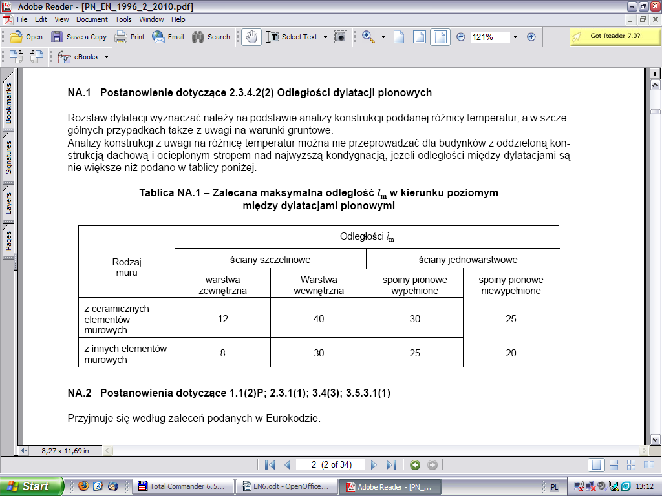Select the Snapshot camera tool
This screenshot has width=662, height=496.
pyautogui.click(x=341, y=37)
